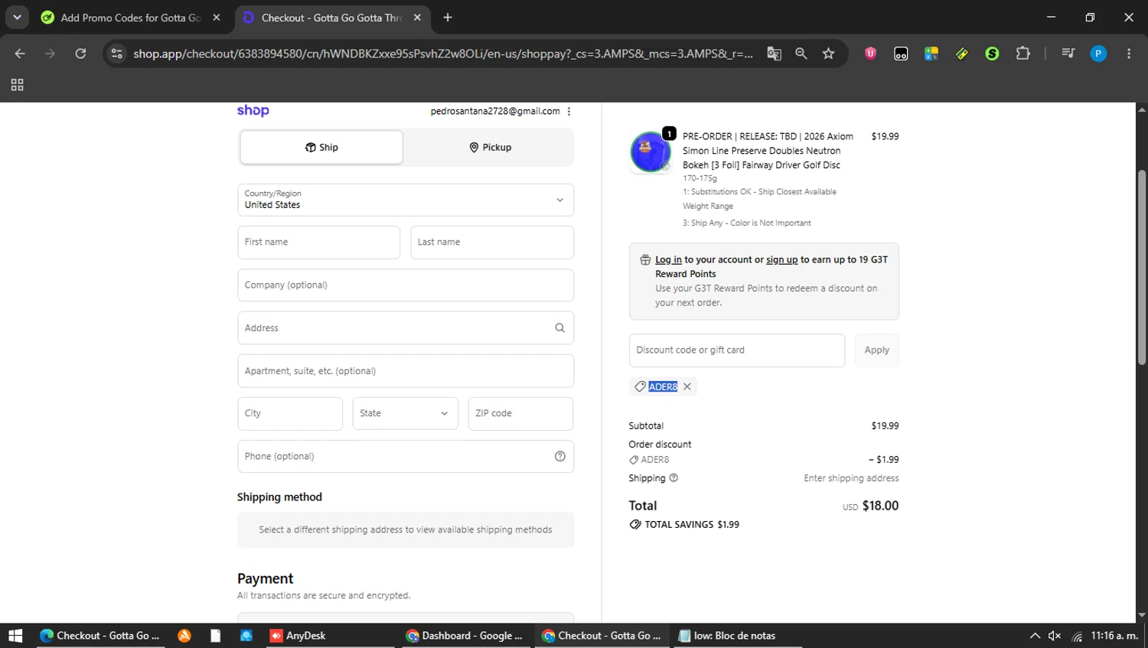Click the disc golf product thumbnail
1148x648 pixels.
pyautogui.click(x=651, y=151)
